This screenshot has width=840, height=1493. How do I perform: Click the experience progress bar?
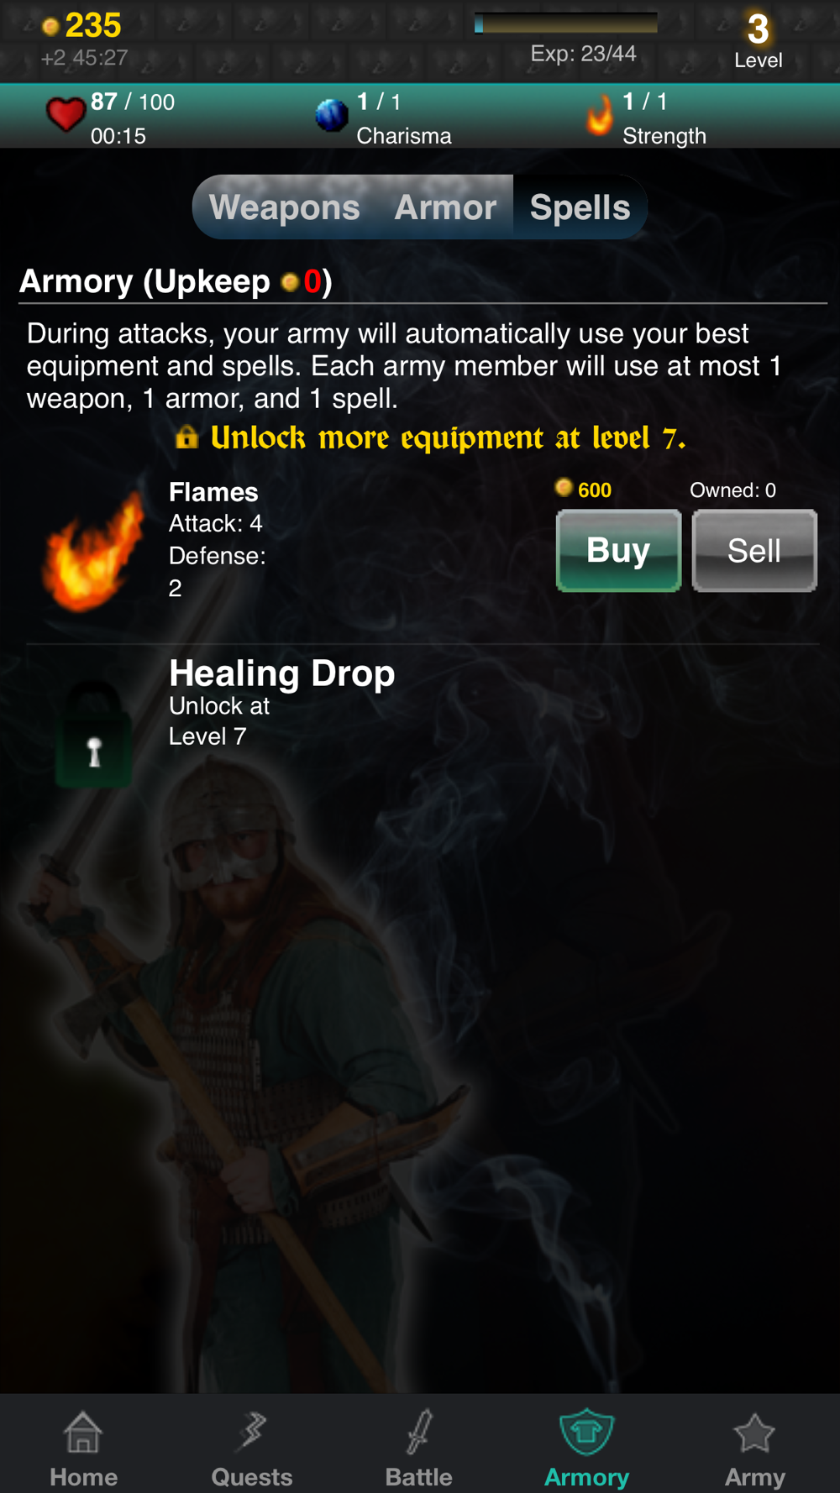coord(566,24)
